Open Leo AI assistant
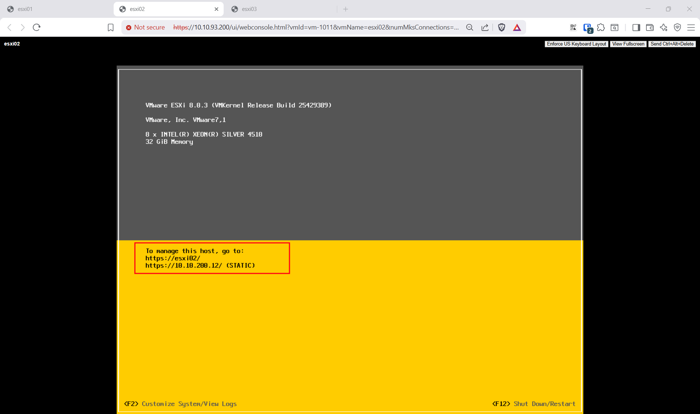Viewport: 700px width, 414px height. (x=664, y=27)
